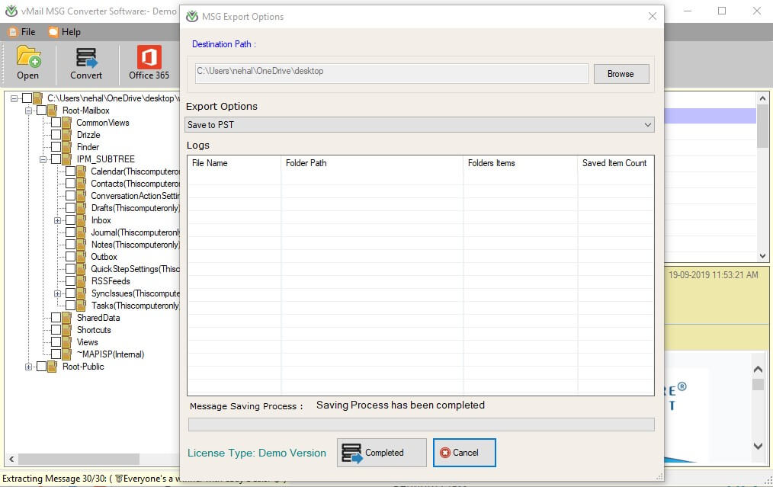Screen dimensions: 773x487
Task: Click the Finder folder icon
Action: (67, 147)
